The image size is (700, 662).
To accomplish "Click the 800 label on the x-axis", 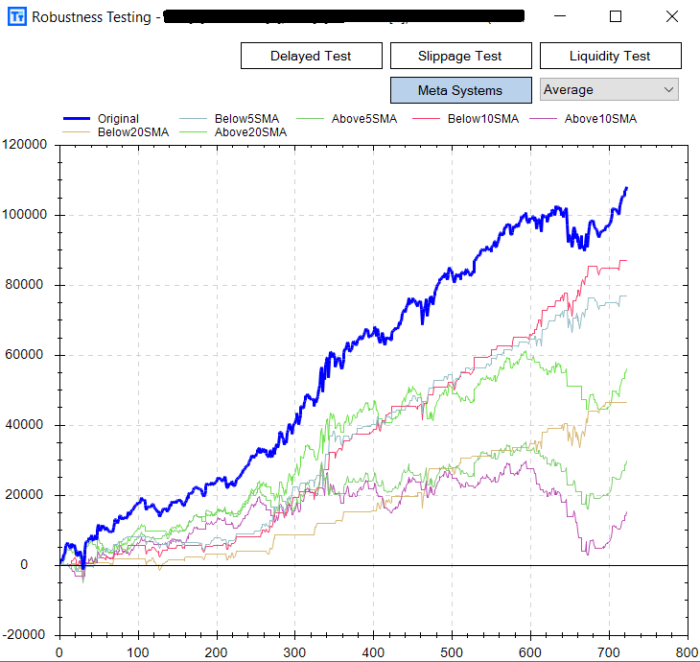I will click(687, 651).
